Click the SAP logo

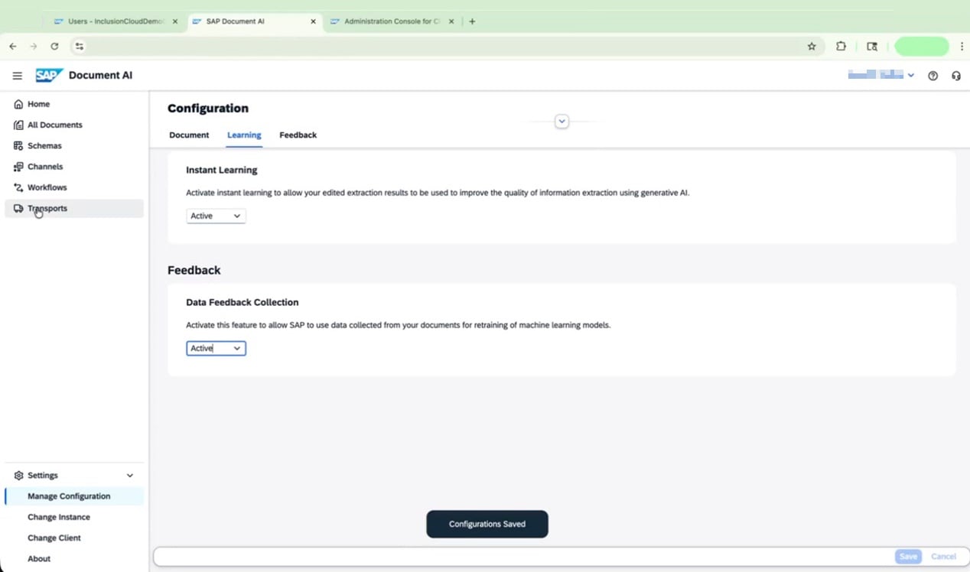pos(48,75)
